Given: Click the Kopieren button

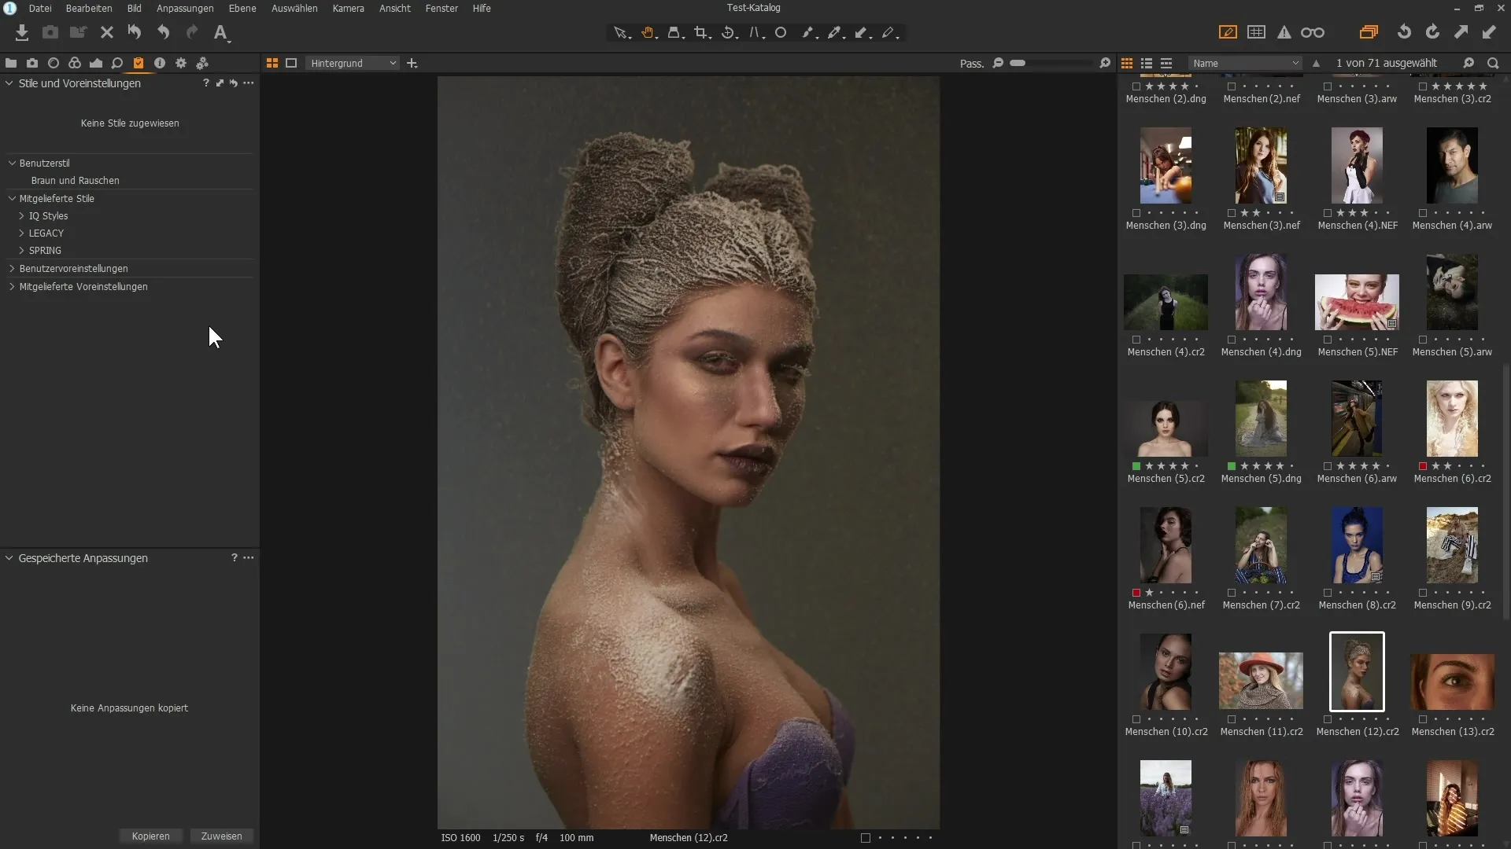Looking at the screenshot, I should coord(151,836).
